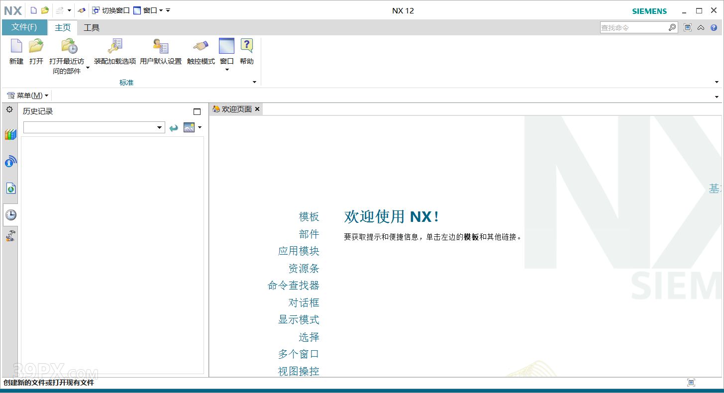Viewport: 724px width, 393px height.
Task: Open the 对话框 dialogs link
Action: [304, 303]
